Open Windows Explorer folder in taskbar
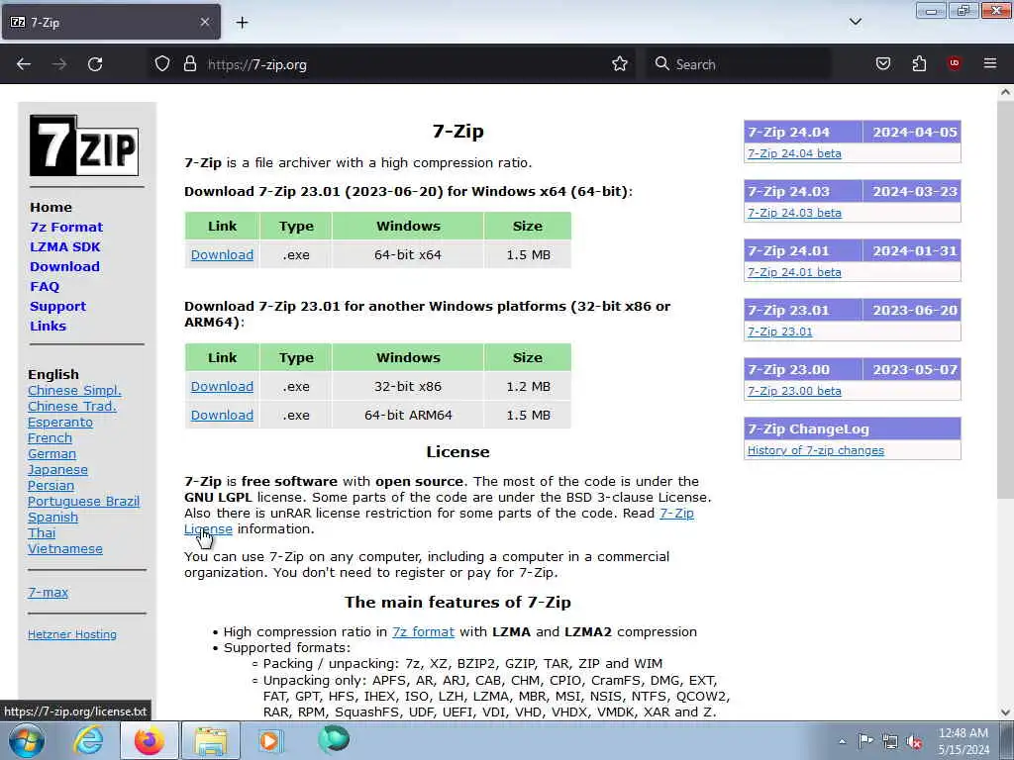 (x=211, y=740)
